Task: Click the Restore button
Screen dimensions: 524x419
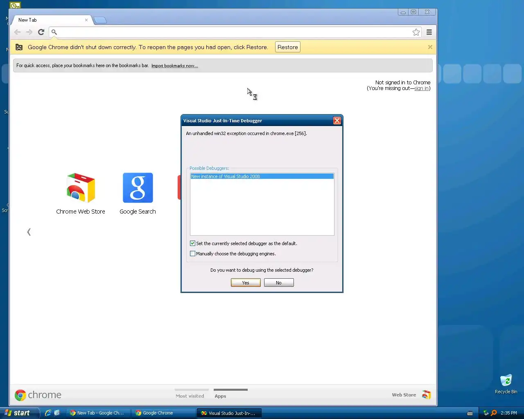Action: click(x=288, y=47)
